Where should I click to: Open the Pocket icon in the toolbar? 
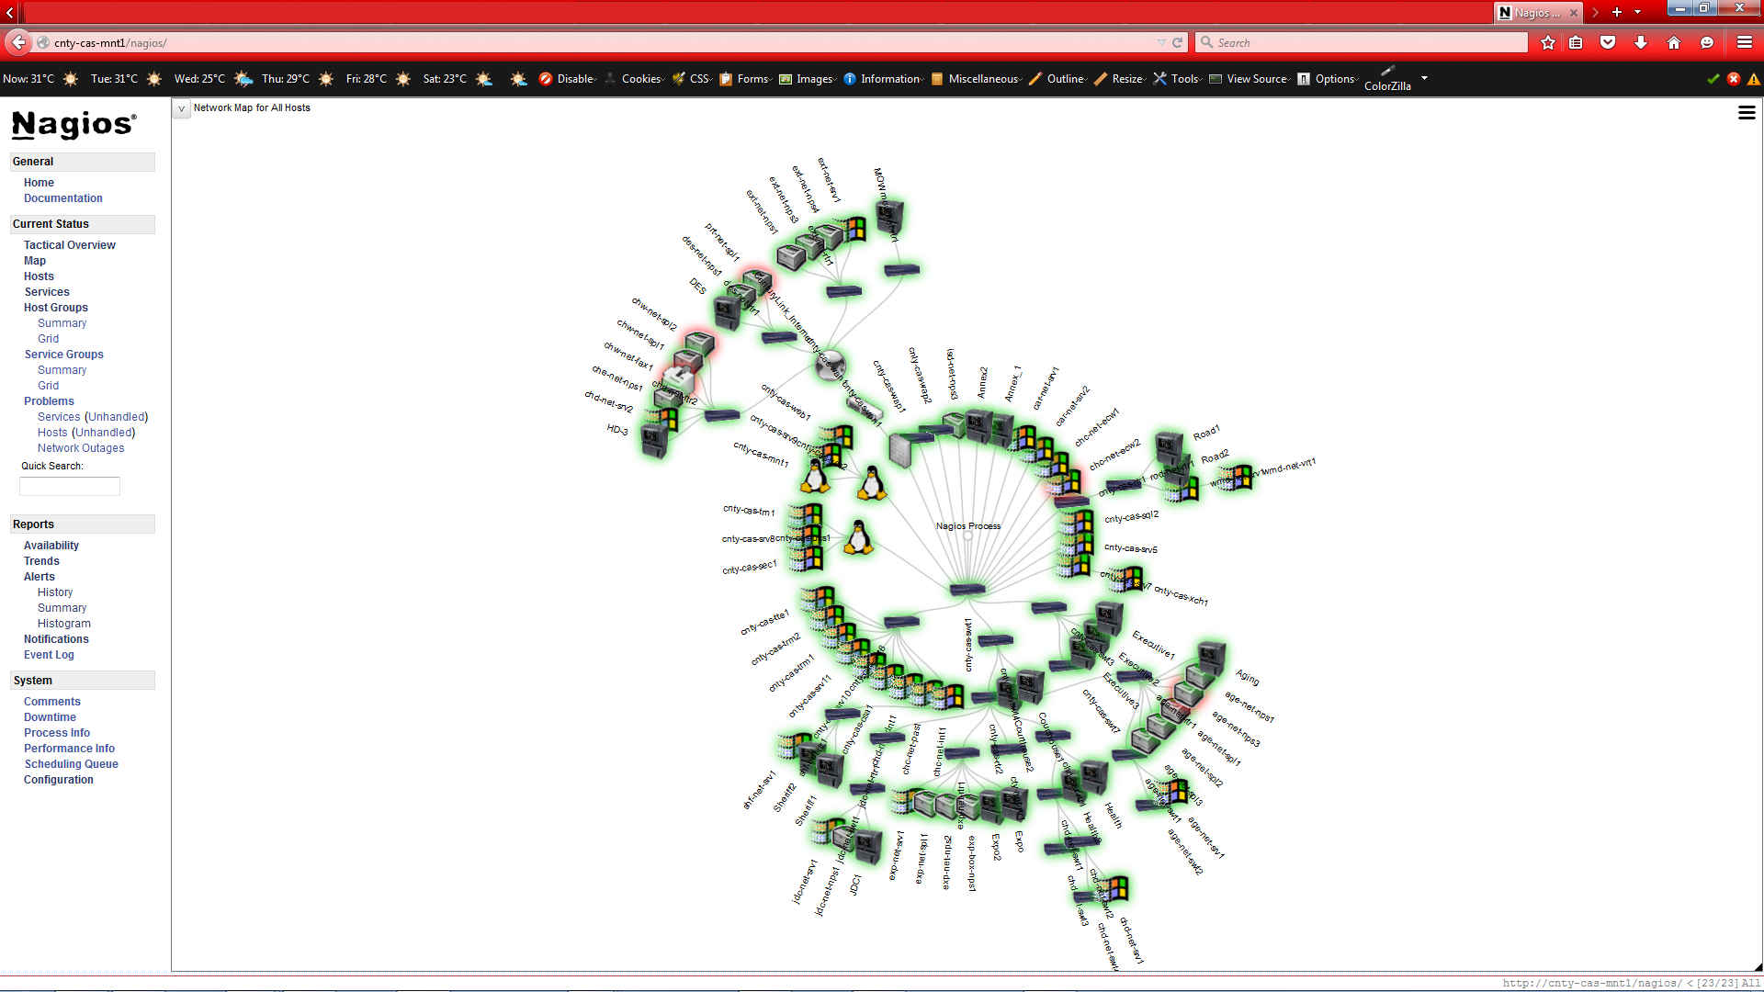(x=1608, y=43)
